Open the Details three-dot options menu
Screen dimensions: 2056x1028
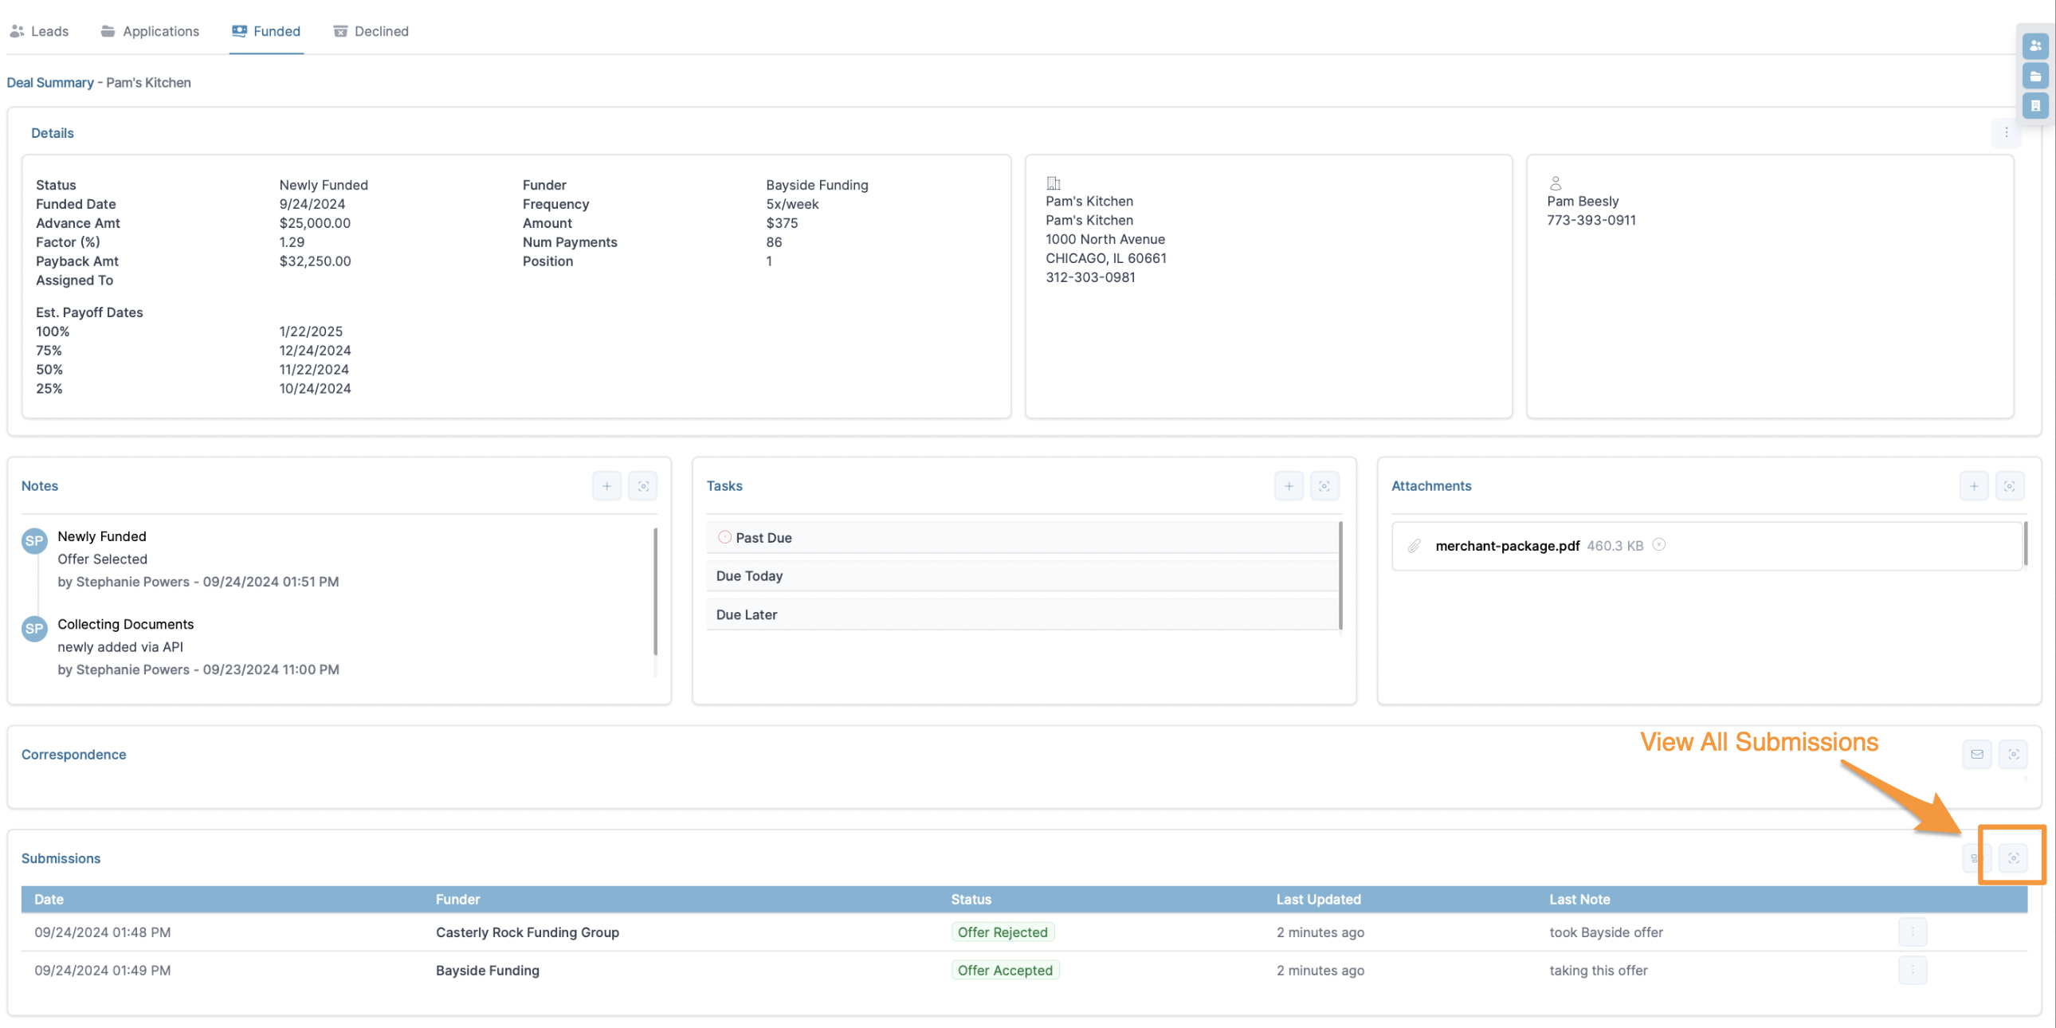[x=2006, y=132]
